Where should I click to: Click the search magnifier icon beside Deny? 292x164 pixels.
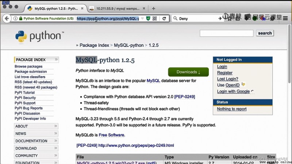[175, 19]
